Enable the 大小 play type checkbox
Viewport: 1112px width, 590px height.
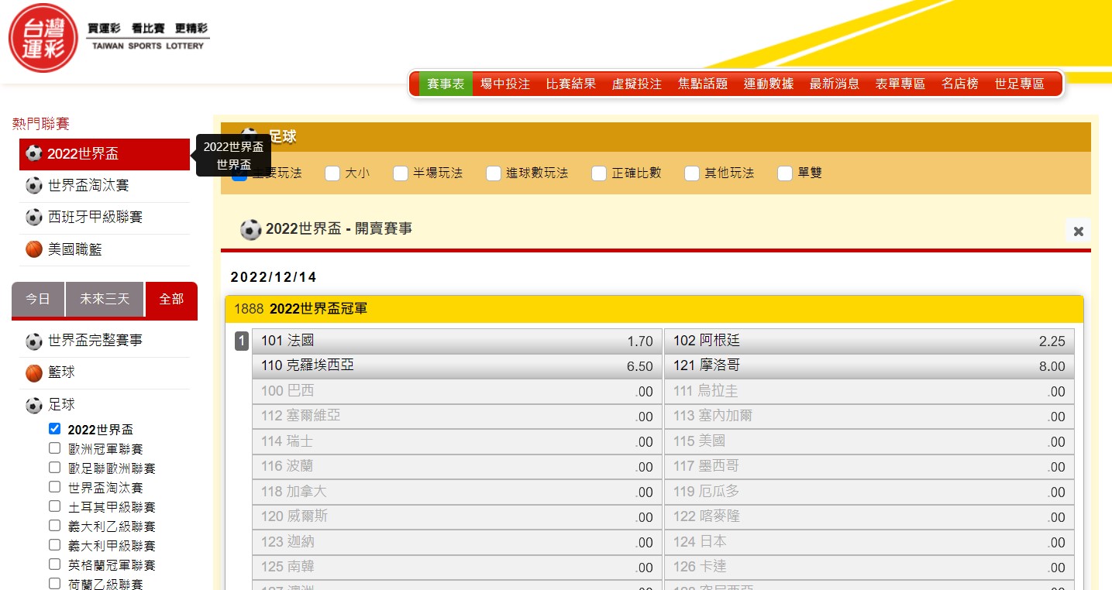pyautogui.click(x=332, y=173)
